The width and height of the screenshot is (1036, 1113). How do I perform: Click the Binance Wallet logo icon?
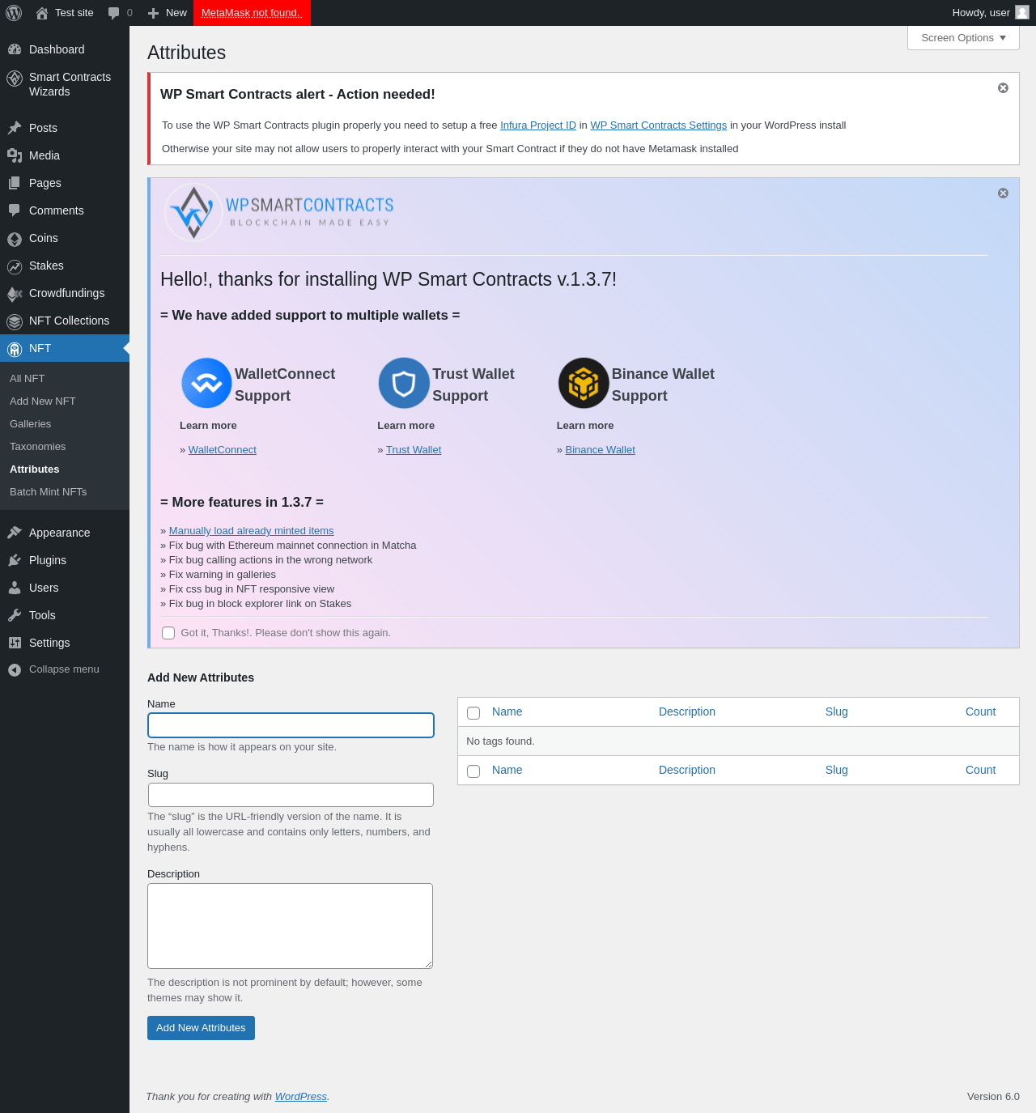tap(584, 383)
